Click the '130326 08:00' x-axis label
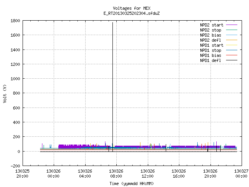249x187 pixels. pos(116,174)
